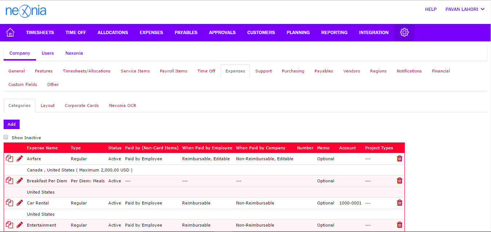Click the Home icon in navigation bar
Screen dimensions: 491x232
(10, 32)
